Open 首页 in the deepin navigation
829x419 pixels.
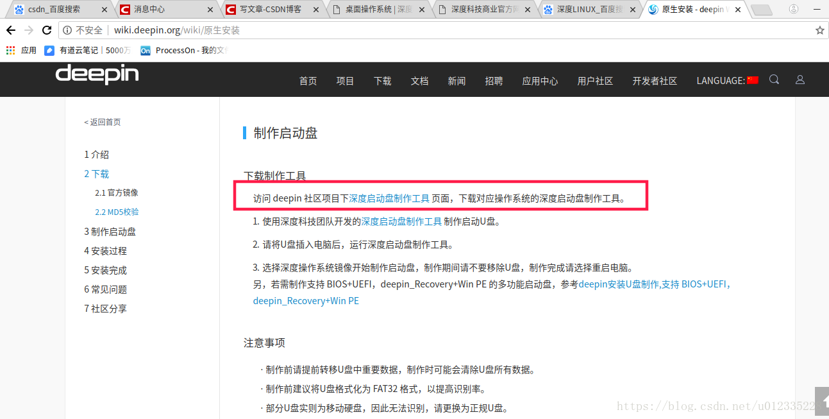pyautogui.click(x=308, y=81)
